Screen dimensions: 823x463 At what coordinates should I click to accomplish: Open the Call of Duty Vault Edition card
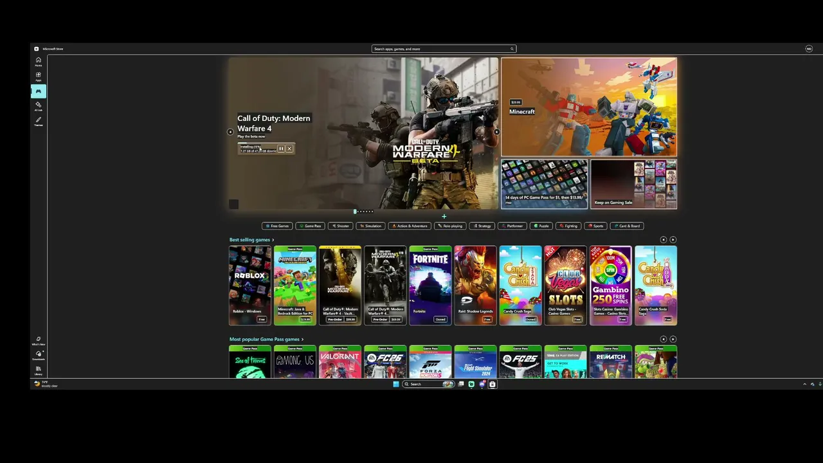[x=340, y=286]
